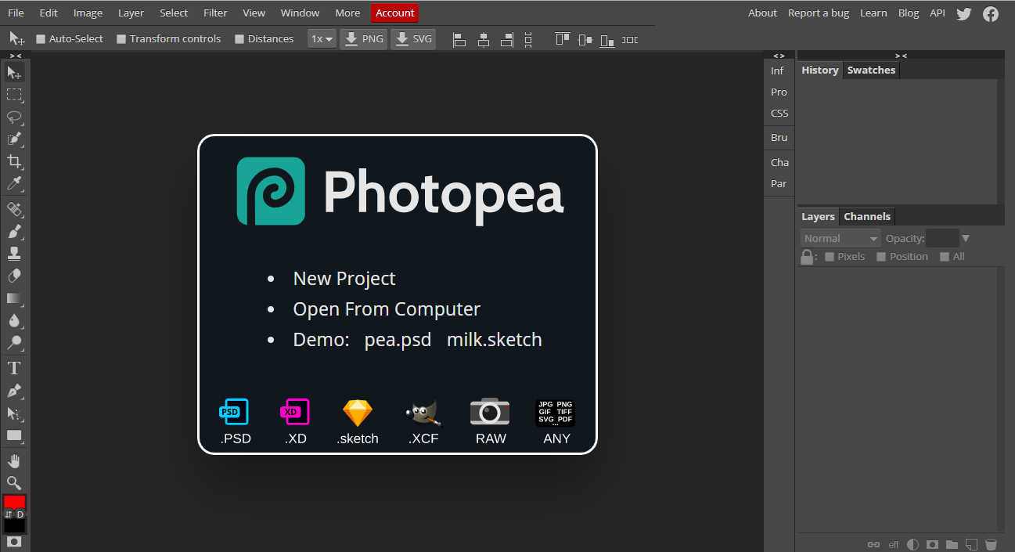Click align right edges icon
Screen dimensions: 1015x552
[x=506, y=39]
